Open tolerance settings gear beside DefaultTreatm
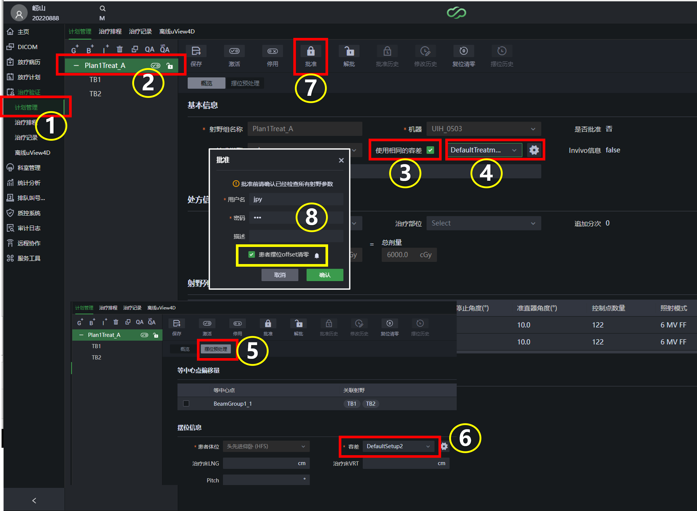Image resolution: width=697 pixels, height=511 pixels. (534, 150)
